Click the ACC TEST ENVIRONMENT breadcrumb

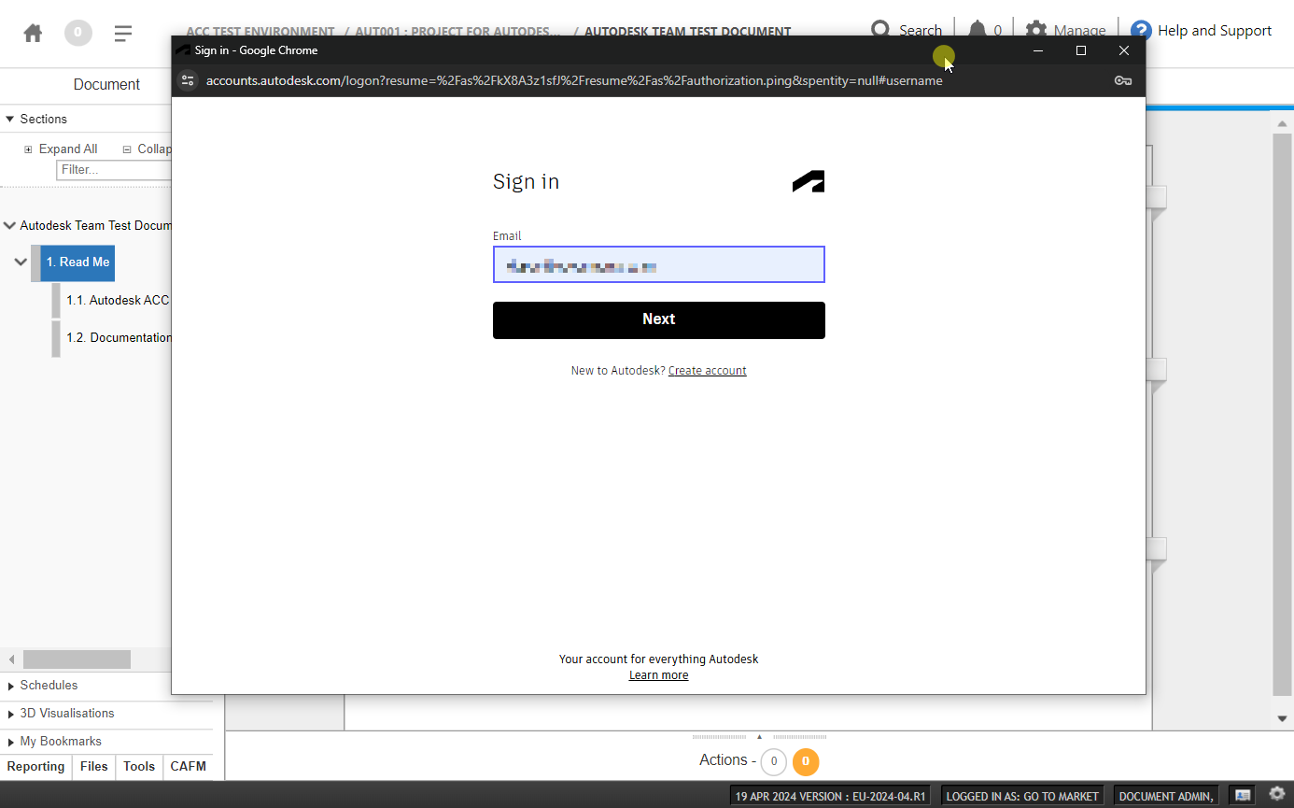coord(260,31)
